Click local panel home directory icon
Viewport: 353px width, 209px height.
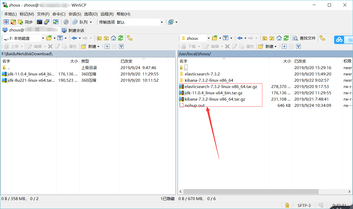click(113, 38)
